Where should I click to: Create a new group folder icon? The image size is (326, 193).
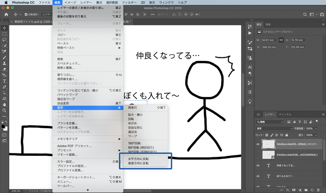point(306,190)
